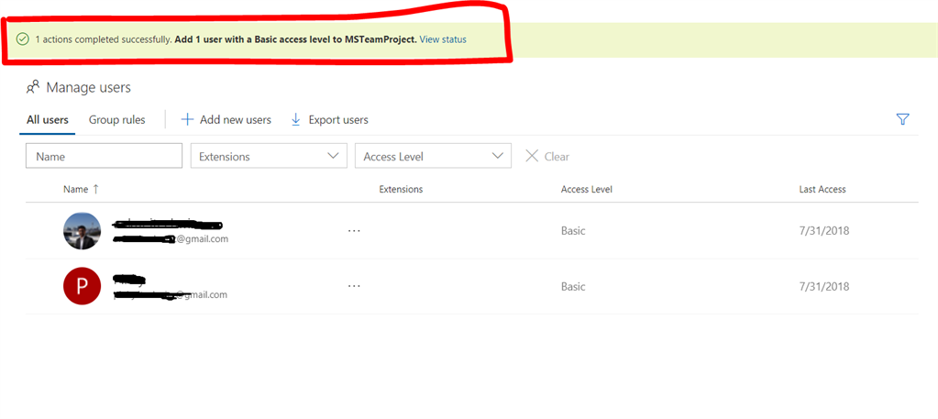The height and width of the screenshot is (419, 938).
Task: Click the Add new users button
Action: [x=226, y=120]
